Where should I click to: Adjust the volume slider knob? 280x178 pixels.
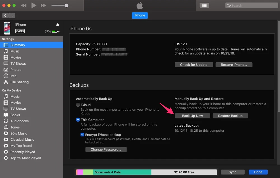(67, 5)
